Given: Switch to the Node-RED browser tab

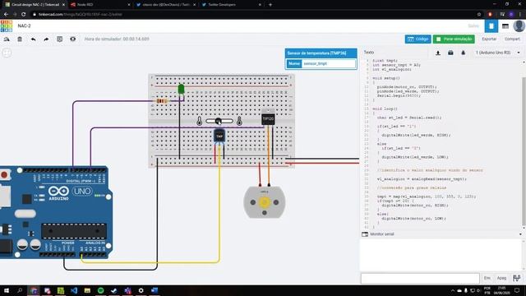Looking at the screenshot, I should pos(100,5).
